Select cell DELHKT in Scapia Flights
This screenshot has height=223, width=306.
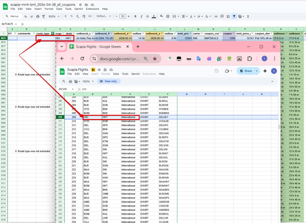point(168,117)
